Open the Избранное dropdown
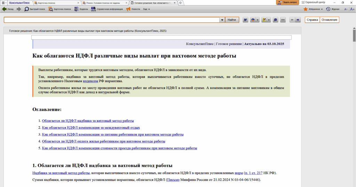The image size is (356, 187). click(x=313, y=9)
